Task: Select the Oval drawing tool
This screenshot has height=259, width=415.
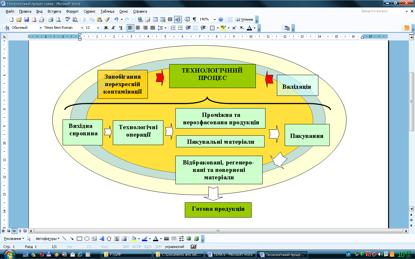Action: [87, 239]
